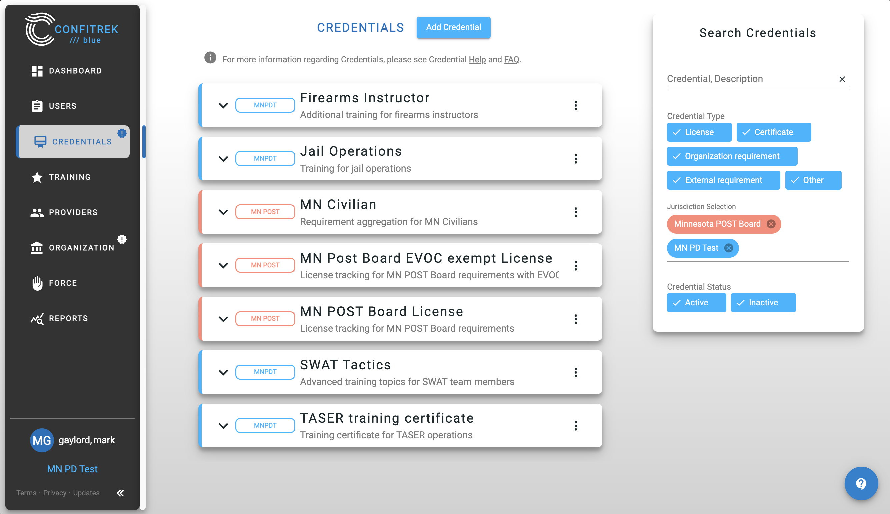Toggle the Inactive status filter

coord(763,303)
